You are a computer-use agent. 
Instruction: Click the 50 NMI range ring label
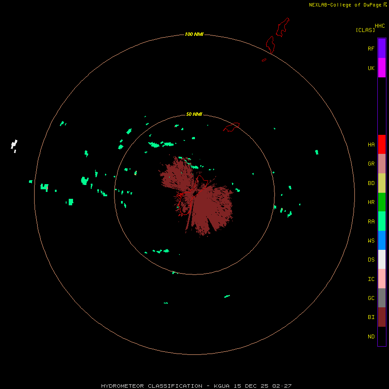[194, 114]
